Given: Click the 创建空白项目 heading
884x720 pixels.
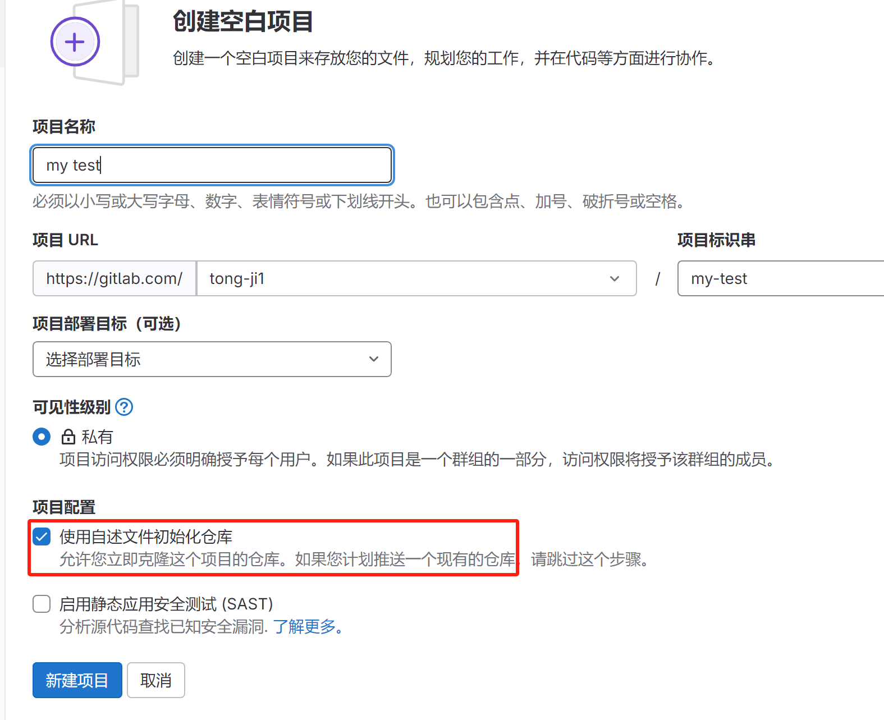Looking at the screenshot, I should (x=242, y=22).
